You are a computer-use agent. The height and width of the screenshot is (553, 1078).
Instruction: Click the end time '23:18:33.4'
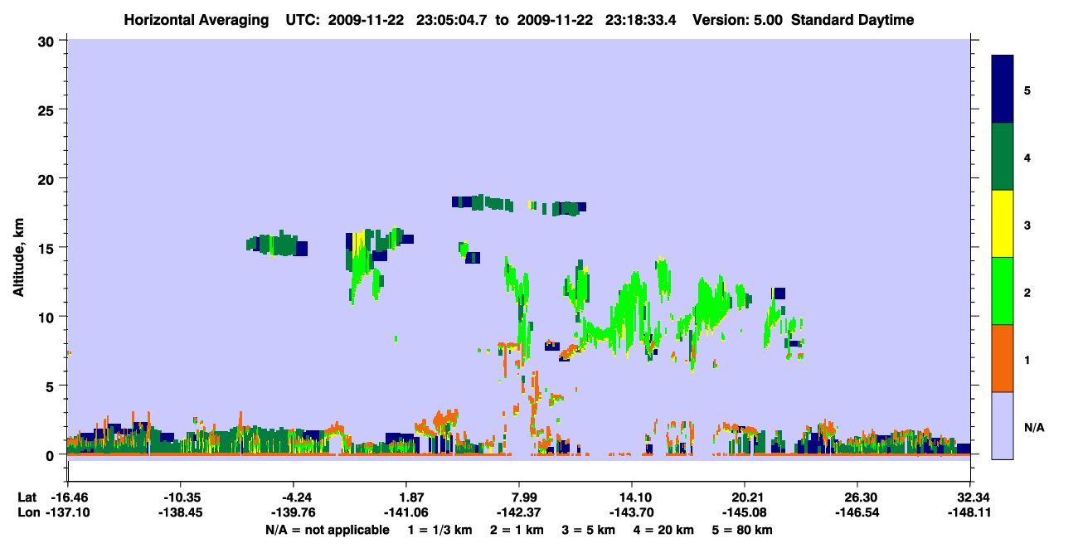640,20
